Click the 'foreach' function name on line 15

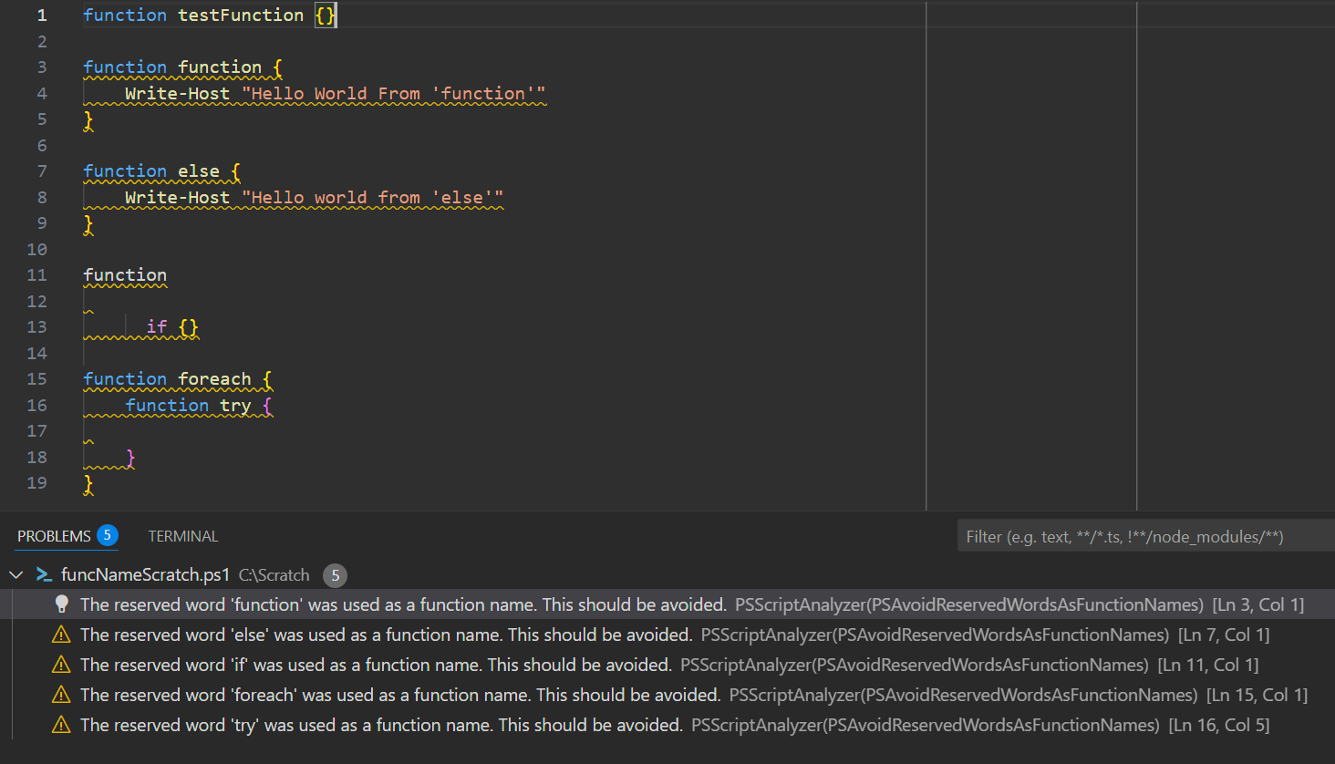[x=214, y=379]
